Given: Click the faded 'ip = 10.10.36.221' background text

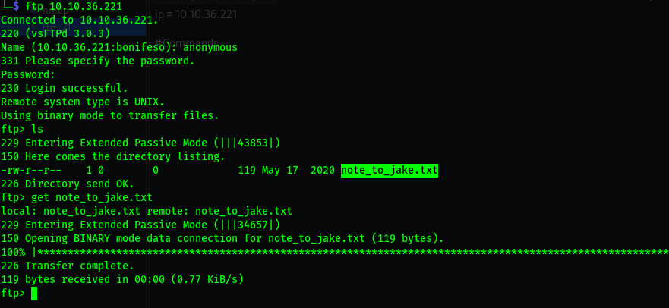Looking at the screenshot, I should tap(198, 14).
